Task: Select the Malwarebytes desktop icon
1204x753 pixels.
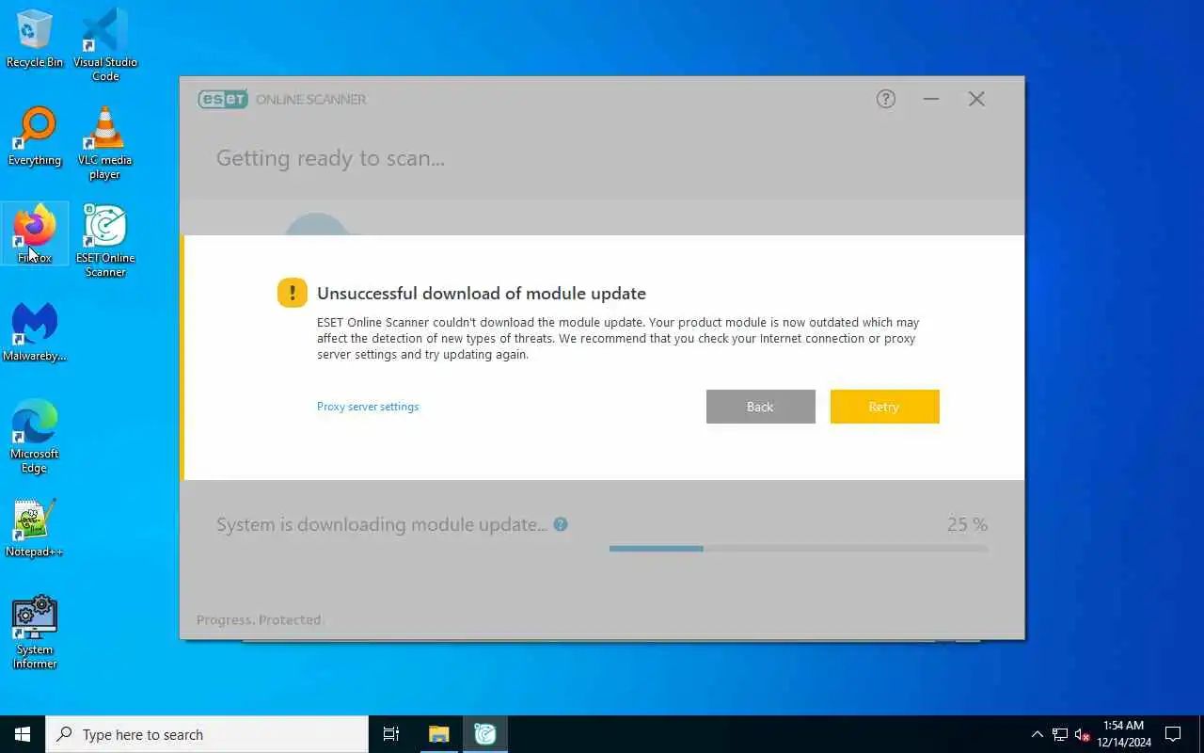Action: [x=35, y=332]
